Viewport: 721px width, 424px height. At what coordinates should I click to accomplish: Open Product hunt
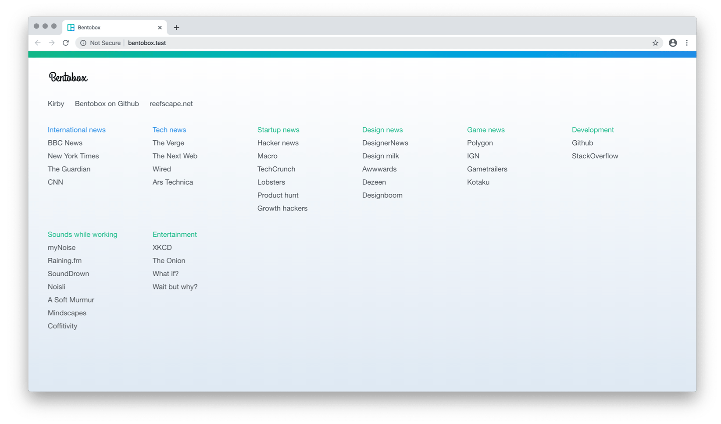(278, 196)
